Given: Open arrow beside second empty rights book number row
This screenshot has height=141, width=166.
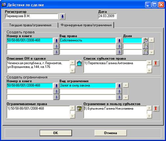Looking at the screenshot, I should pyautogui.click(x=56, y=46).
